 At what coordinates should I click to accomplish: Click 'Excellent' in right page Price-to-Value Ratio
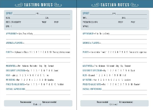click(136, 84)
